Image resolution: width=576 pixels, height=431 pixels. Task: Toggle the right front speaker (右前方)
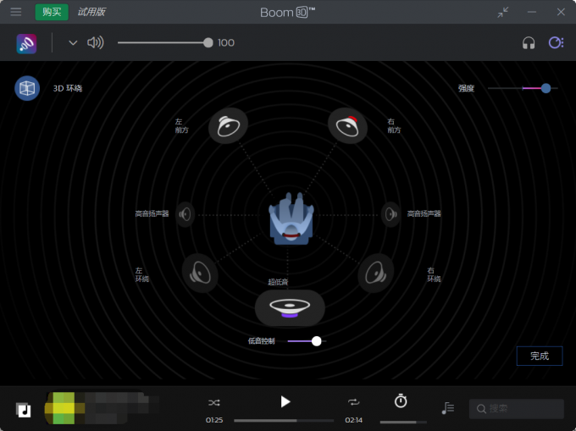pos(346,126)
